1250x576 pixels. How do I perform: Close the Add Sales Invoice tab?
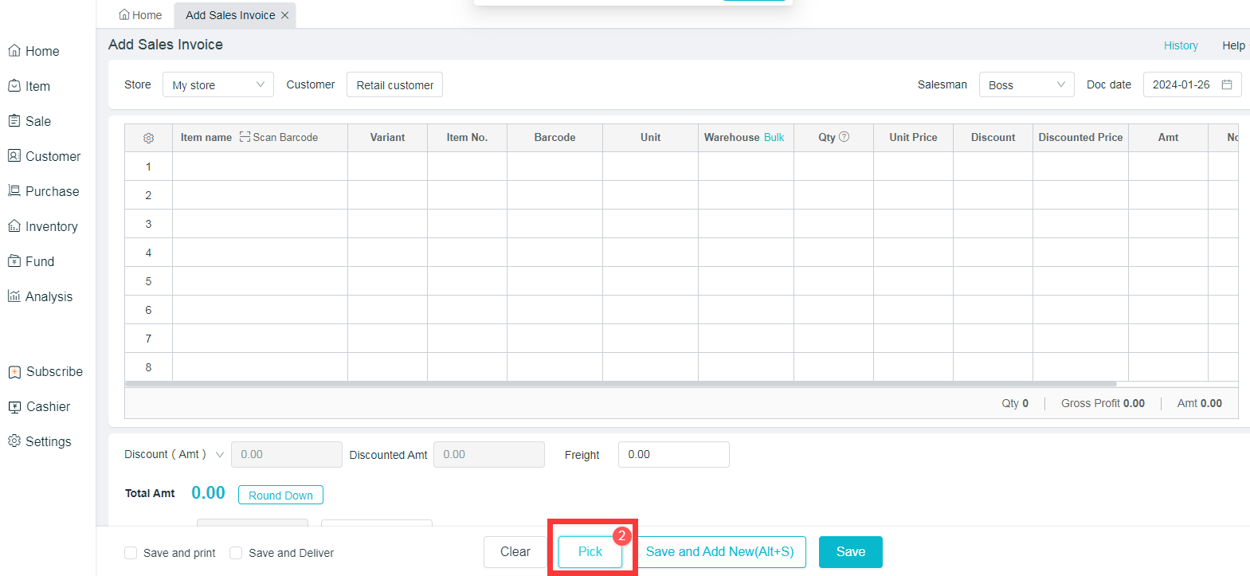(x=284, y=15)
